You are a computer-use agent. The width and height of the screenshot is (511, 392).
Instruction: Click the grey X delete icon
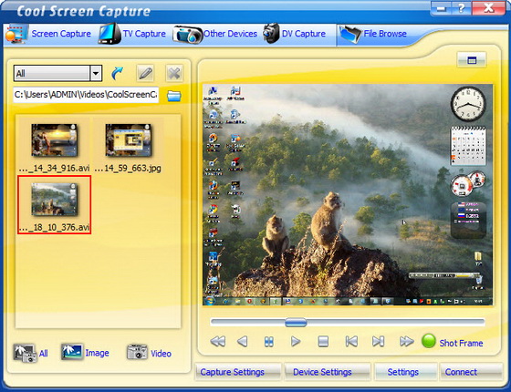click(x=174, y=73)
